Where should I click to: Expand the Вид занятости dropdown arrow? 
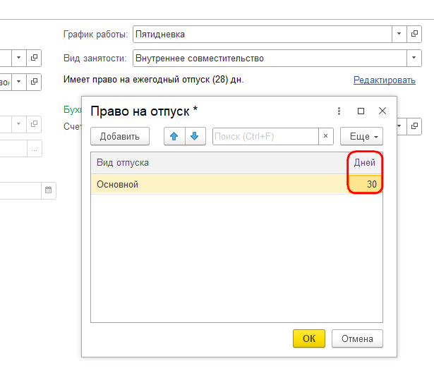pyautogui.click(x=414, y=58)
